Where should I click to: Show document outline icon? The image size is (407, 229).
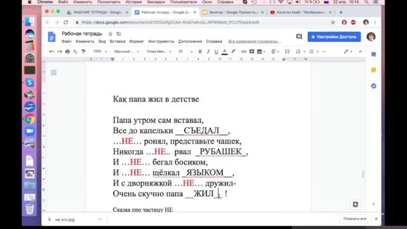pos(53,73)
